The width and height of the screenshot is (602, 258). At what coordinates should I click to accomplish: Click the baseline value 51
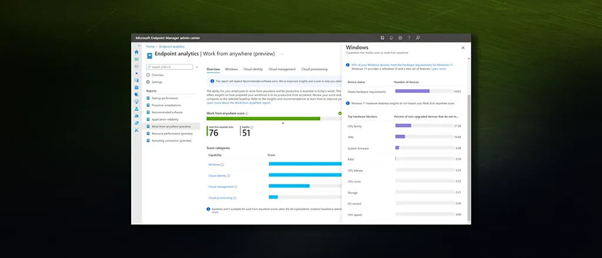(246, 133)
